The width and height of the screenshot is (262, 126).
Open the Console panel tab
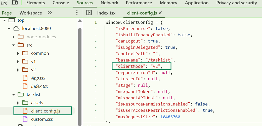coord(61,3)
